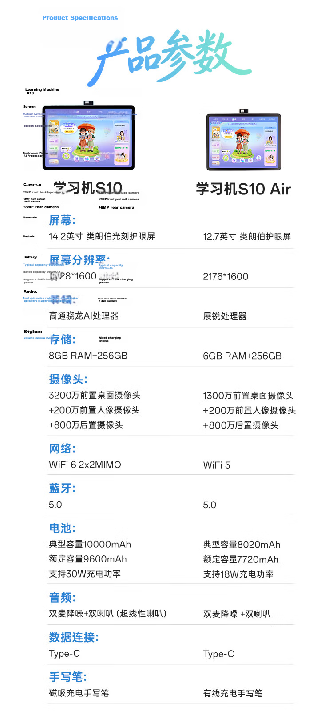This screenshot has height=728, width=333.
Task: Select '额定容量9600mAh' text
Action: [88, 559]
